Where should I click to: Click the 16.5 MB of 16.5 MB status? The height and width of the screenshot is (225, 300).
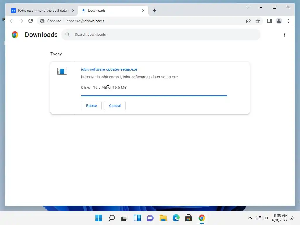110,87
